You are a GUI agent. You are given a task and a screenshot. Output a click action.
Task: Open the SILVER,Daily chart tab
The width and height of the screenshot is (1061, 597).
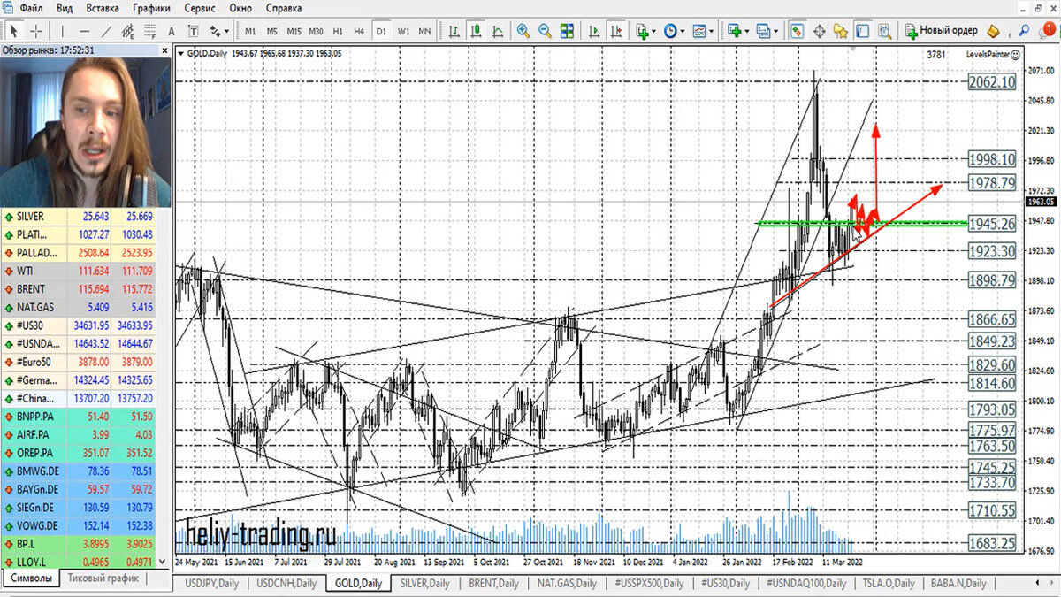point(425,584)
